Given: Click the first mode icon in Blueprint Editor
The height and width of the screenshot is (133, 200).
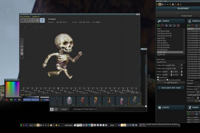Looking at the screenshot, I should pyautogui.click(x=23, y=20).
